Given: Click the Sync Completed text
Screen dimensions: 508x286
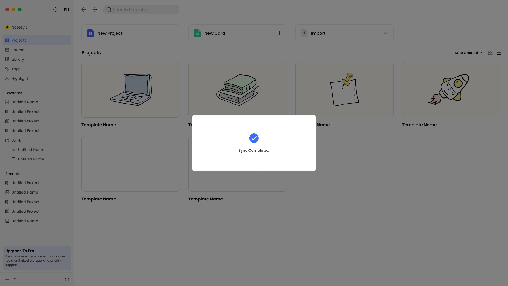Looking at the screenshot, I should point(254,150).
